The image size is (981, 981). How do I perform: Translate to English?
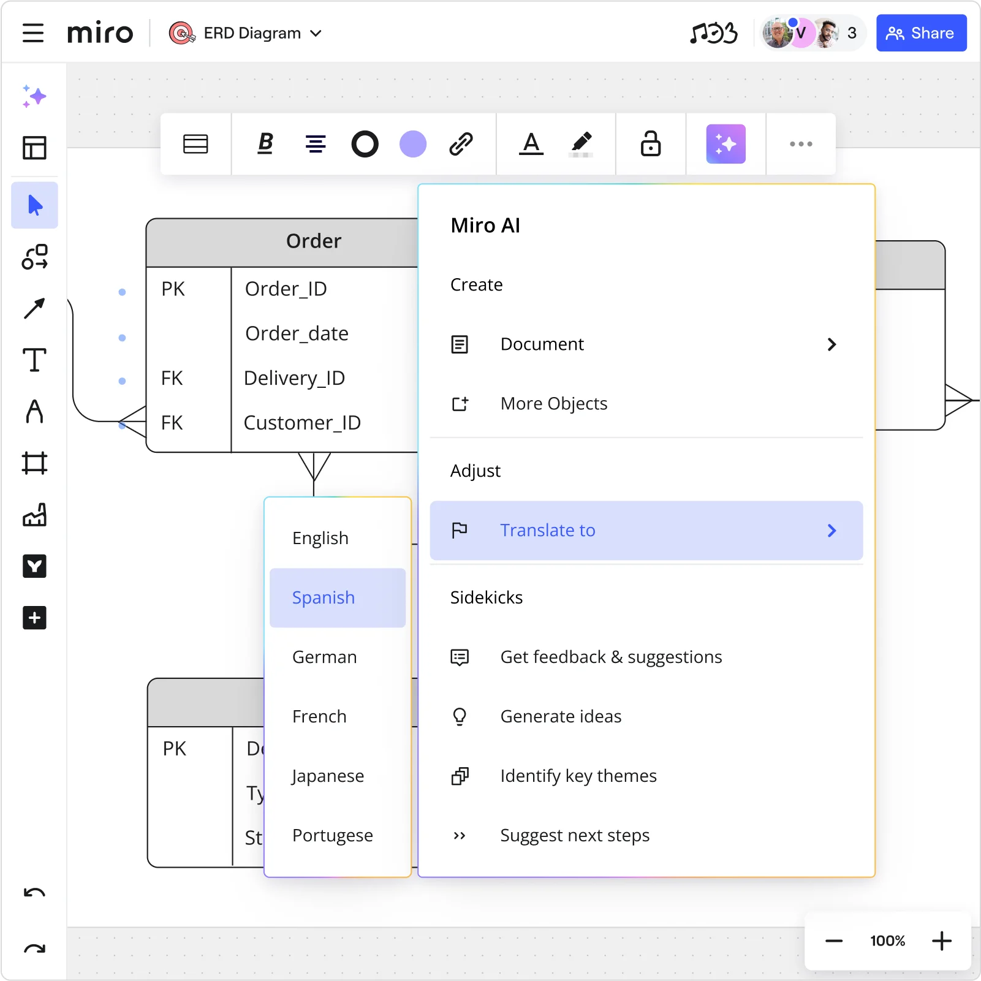tap(338, 539)
